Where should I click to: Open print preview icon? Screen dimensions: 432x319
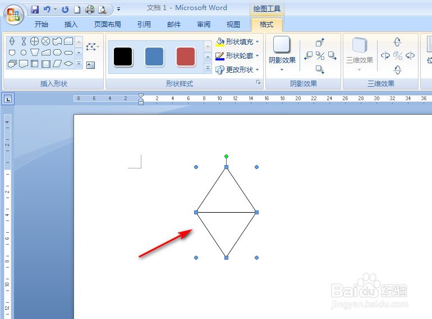pos(102,10)
